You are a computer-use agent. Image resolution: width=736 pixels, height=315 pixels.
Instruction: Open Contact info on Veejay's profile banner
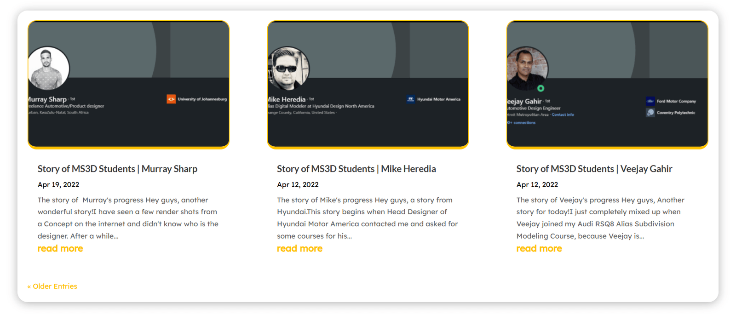[x=563, y=114]
